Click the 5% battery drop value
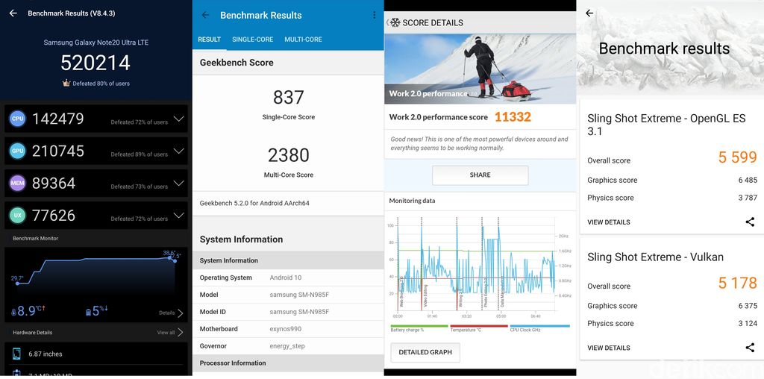The width and height of the screenshot is (764, 379). [100, 311]
